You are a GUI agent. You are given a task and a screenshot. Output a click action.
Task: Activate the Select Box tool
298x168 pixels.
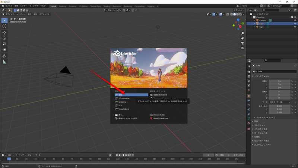pyautogui.click(x=4, y=21)
